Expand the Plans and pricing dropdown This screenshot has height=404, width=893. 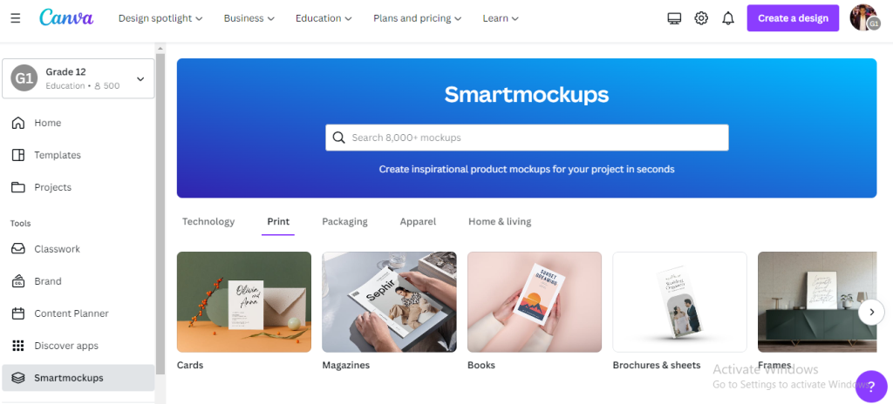[x=418, y=18]
